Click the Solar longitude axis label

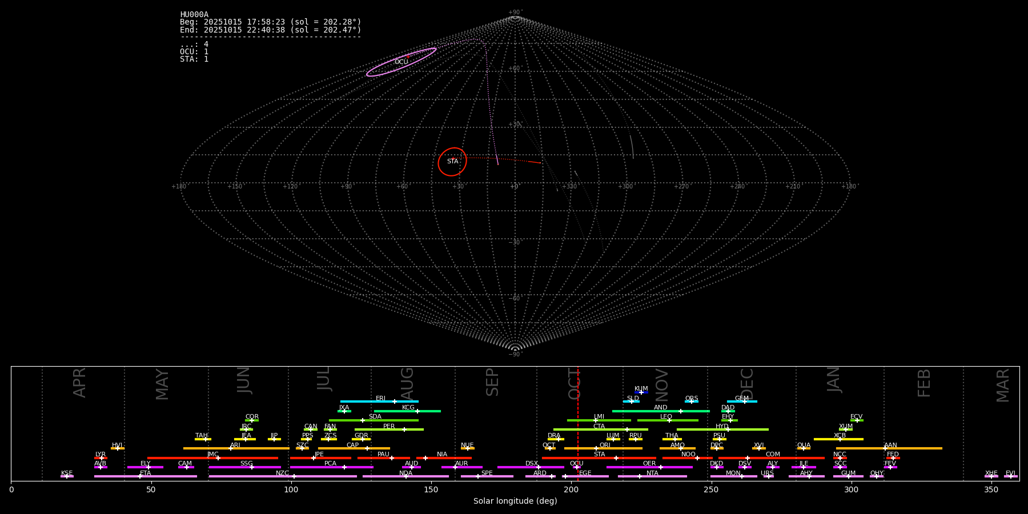(515, 501)
